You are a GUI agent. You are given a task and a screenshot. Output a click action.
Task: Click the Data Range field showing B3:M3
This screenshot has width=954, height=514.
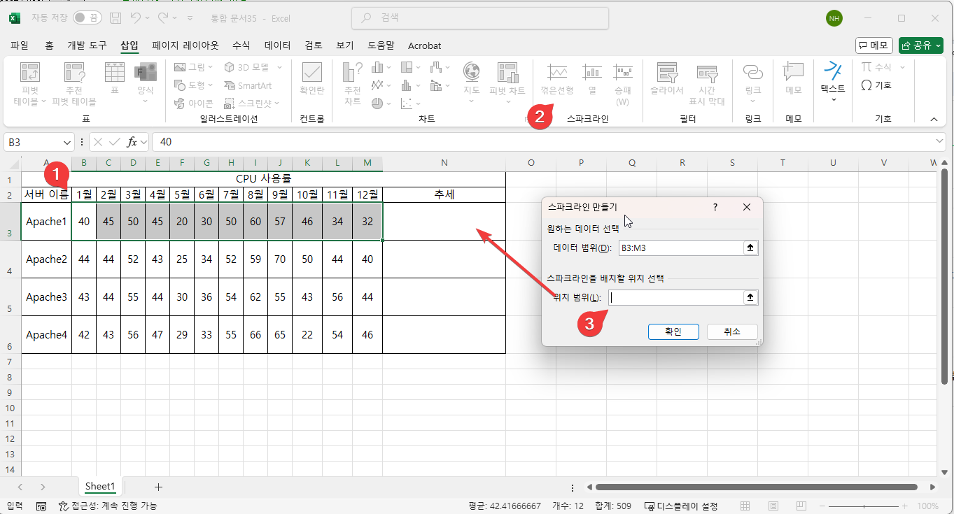pos(680,248)
